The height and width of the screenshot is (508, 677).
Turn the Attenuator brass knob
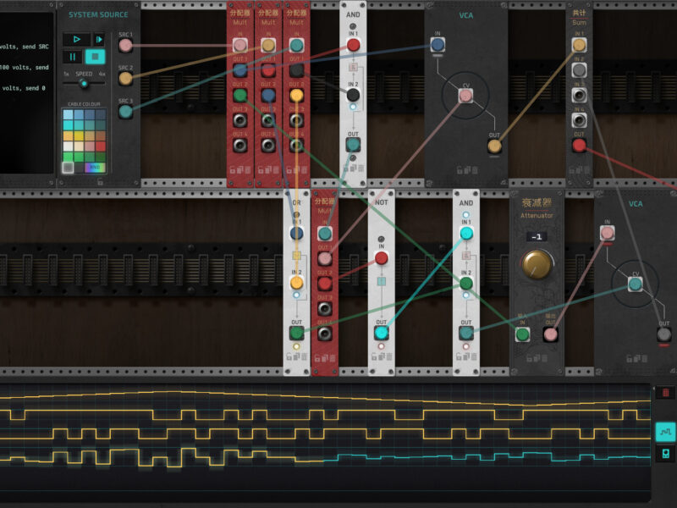pyautogui.click(x=536, y=265)
